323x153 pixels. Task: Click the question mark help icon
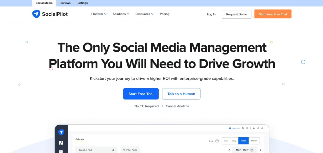(217, 141)
